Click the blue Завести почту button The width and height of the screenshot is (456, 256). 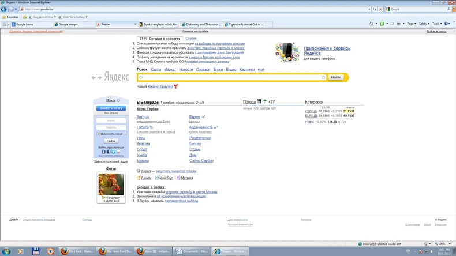111,108
